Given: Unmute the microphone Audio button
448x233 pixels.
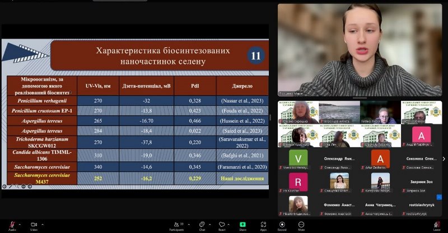Looking at the screenshot, I should pos(12,226).
